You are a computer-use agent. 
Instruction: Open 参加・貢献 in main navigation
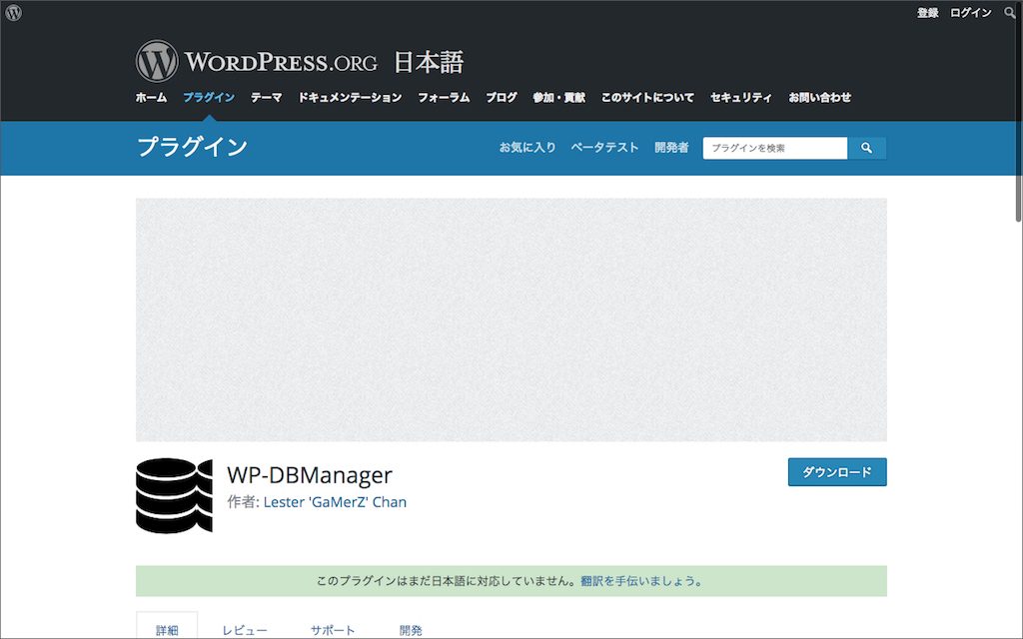pos(559,97)
